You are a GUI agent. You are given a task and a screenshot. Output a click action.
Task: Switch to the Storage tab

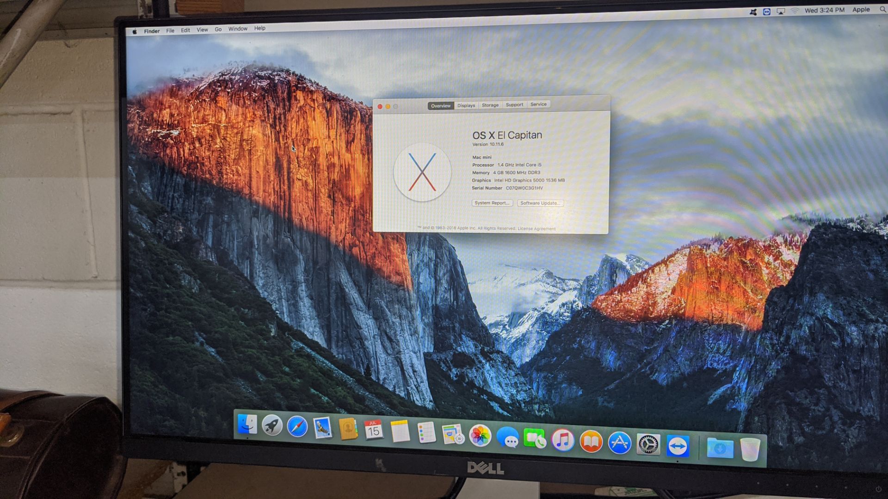(490, 105)
